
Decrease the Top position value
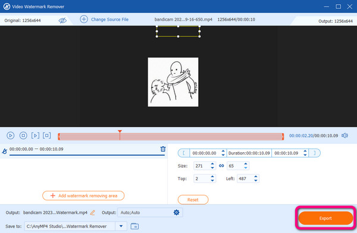pyautogui.click(x=212, y=181)
